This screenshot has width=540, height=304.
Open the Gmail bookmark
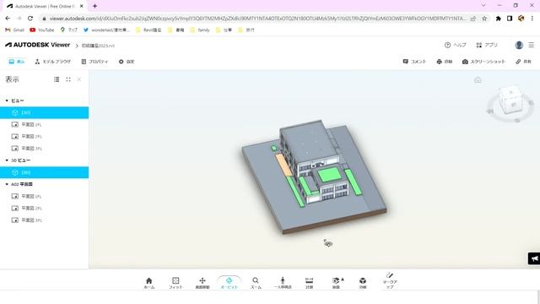[14, 30]
